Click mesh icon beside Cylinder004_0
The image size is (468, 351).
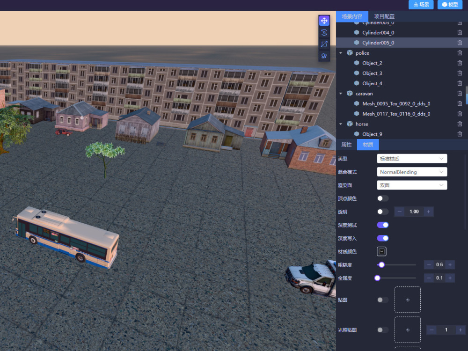pyautogui.click(x=356, y=33)
